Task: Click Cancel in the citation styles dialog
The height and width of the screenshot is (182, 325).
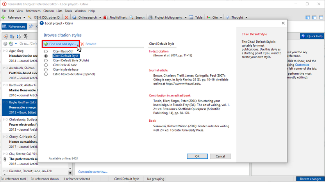Action: pos(220,156)
